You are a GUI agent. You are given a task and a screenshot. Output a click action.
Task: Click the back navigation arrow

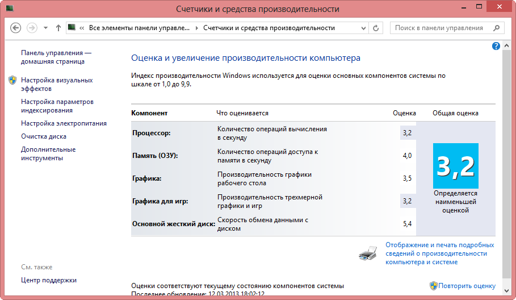coord(15,28)
